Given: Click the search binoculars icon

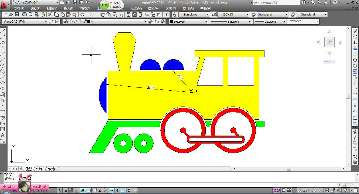Looking at the screenshot, I should (304, 2).
